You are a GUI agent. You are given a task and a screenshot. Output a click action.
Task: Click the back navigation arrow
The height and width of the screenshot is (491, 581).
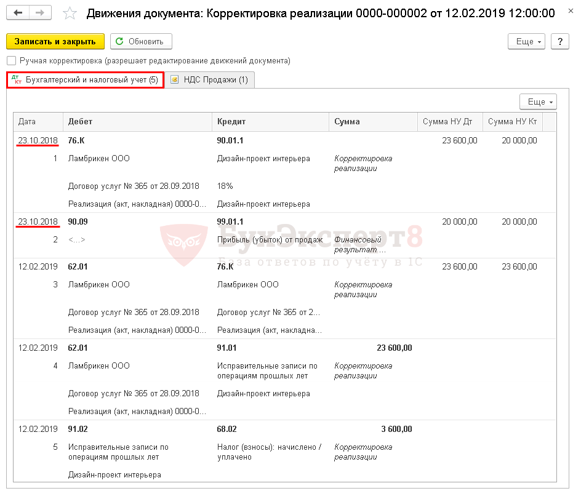click(x=18, y=13)
